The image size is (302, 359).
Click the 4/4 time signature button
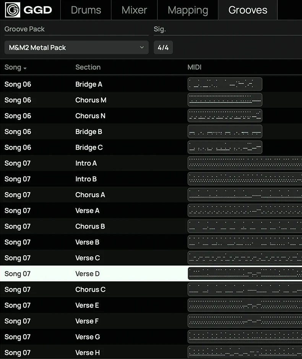pos(163,47)
